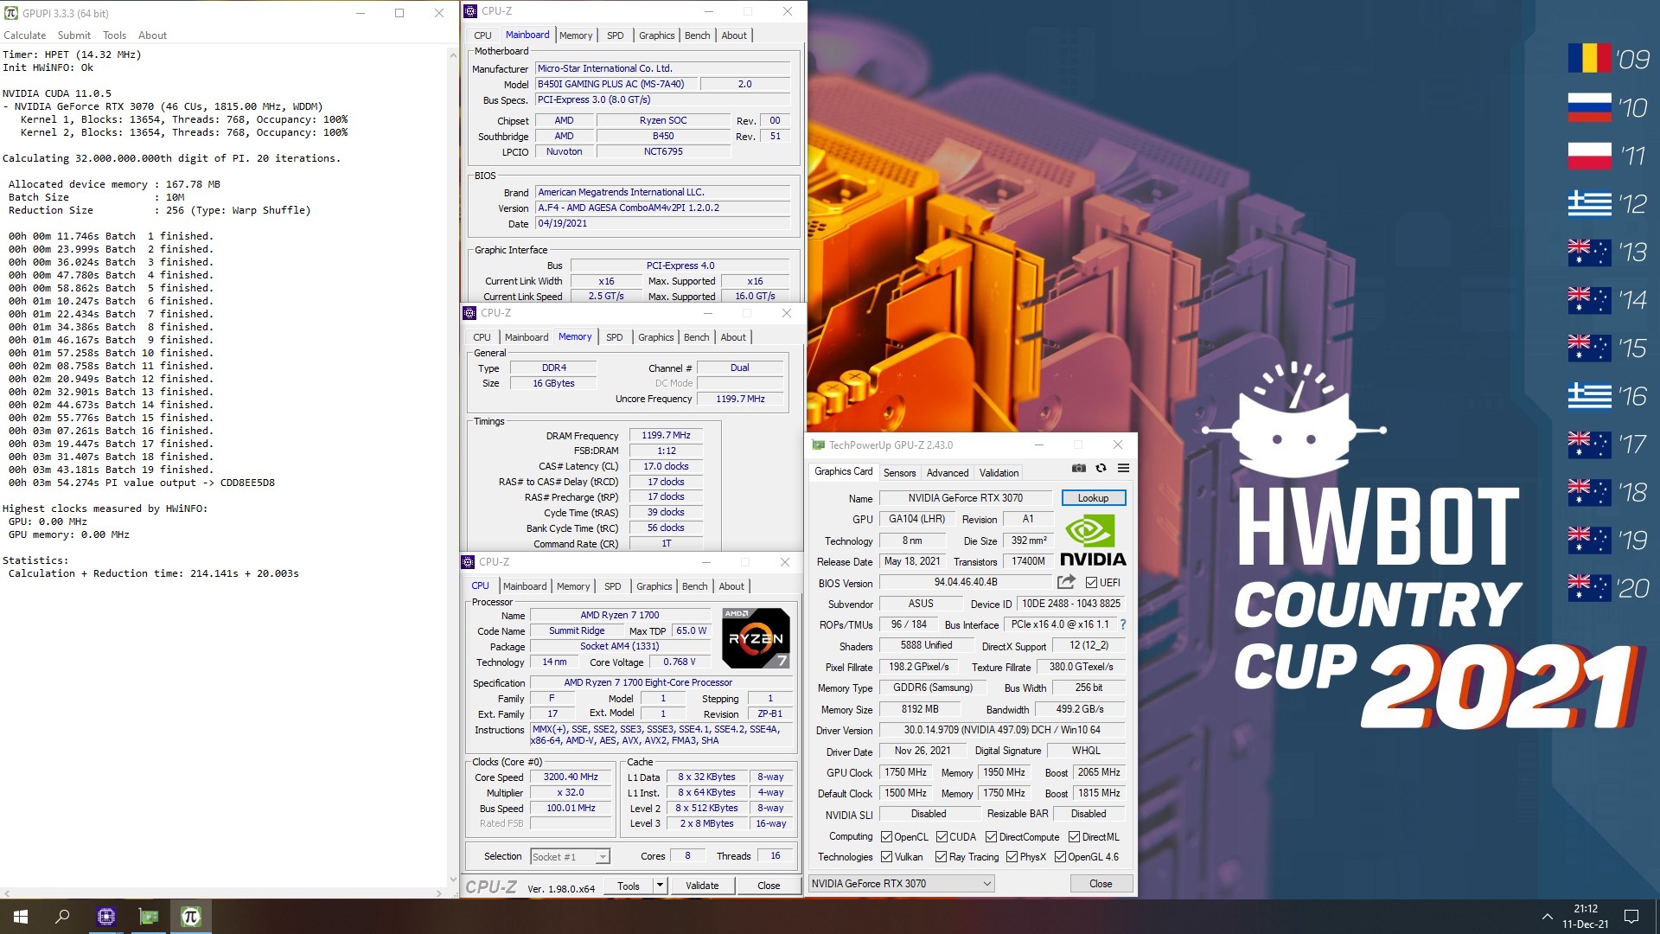
Task: Toggle the DirectML checkbox
Action: point(1074,837)
